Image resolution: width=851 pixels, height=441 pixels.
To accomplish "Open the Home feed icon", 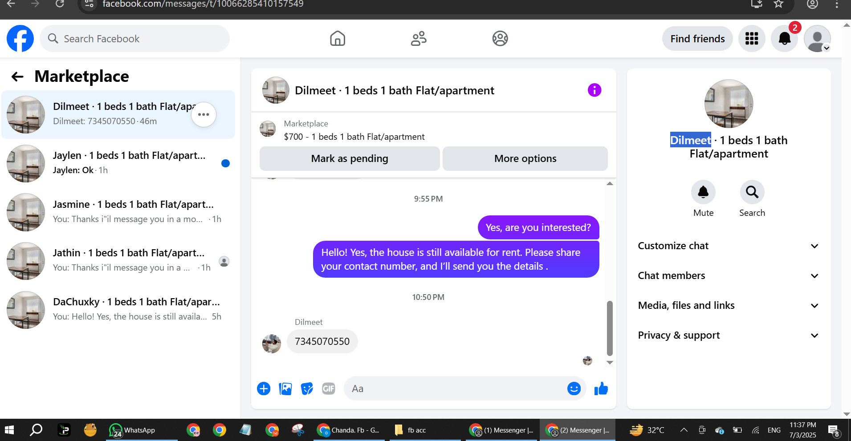I will (338, 39).
